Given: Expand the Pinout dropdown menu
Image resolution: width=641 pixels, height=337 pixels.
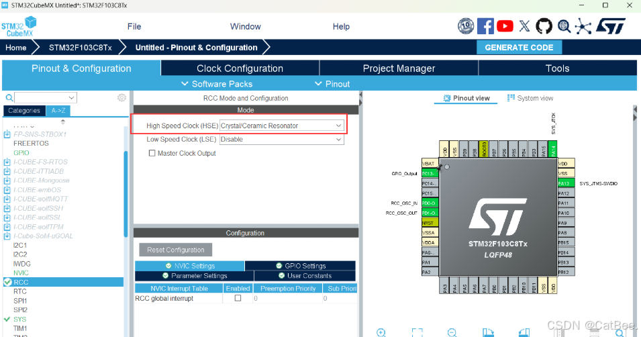Looking at the screenshot, I should (332, 84).
